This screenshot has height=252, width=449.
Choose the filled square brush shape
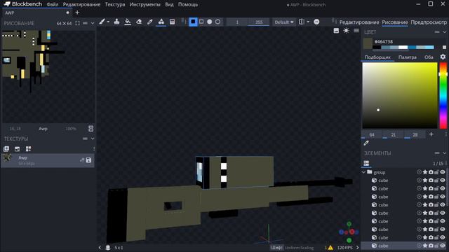[x=194, y=22]
